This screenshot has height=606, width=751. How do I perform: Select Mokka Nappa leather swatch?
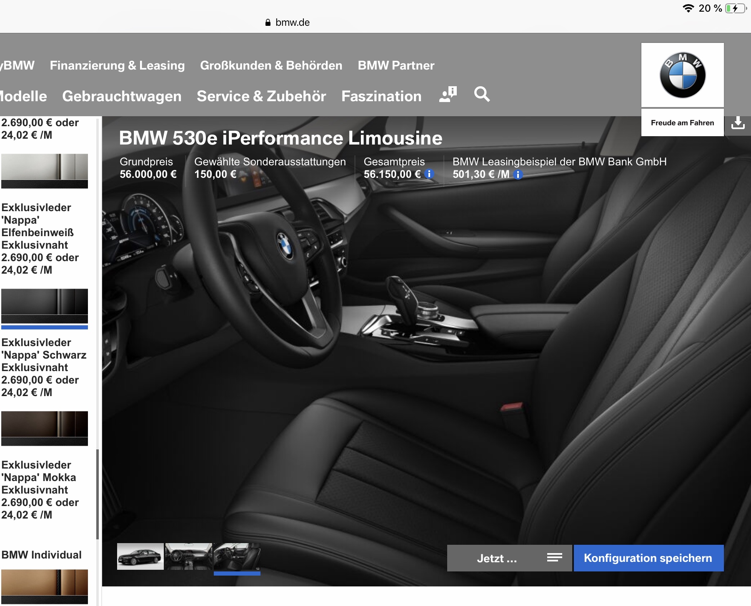point(45,429)
